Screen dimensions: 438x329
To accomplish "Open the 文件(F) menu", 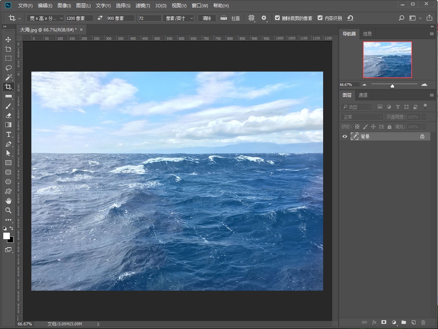I will click(x=25, y=6).
